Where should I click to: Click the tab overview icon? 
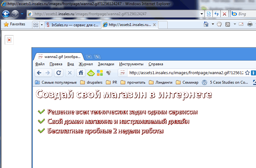click(97, 57)
